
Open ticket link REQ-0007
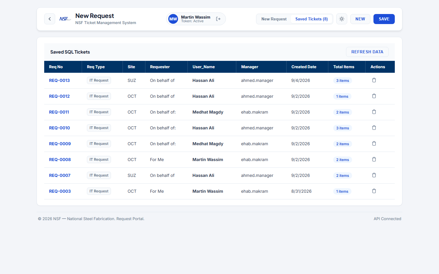60,175
